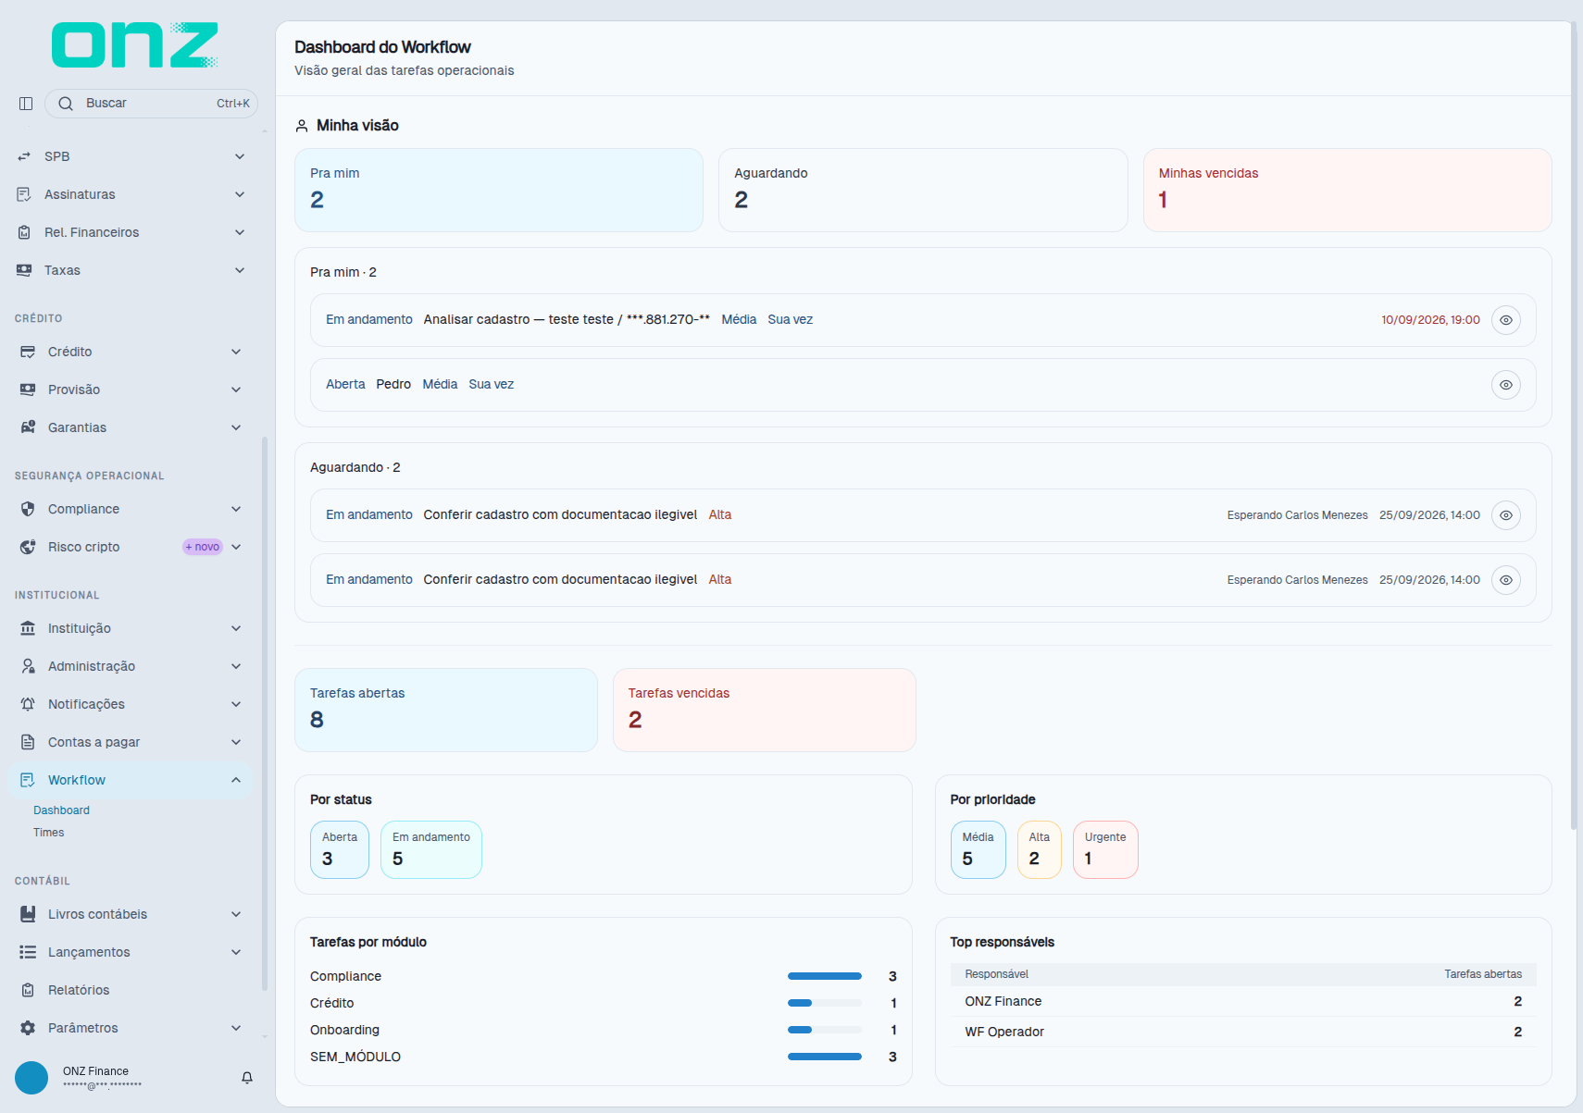Click the Compliance shield icon

point(28,509)
